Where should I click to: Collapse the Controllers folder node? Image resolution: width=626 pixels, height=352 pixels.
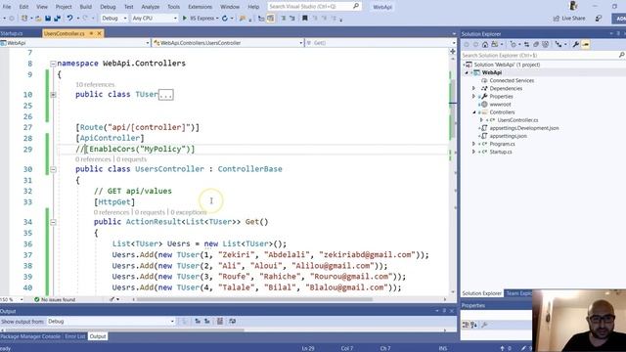(473, 112)
